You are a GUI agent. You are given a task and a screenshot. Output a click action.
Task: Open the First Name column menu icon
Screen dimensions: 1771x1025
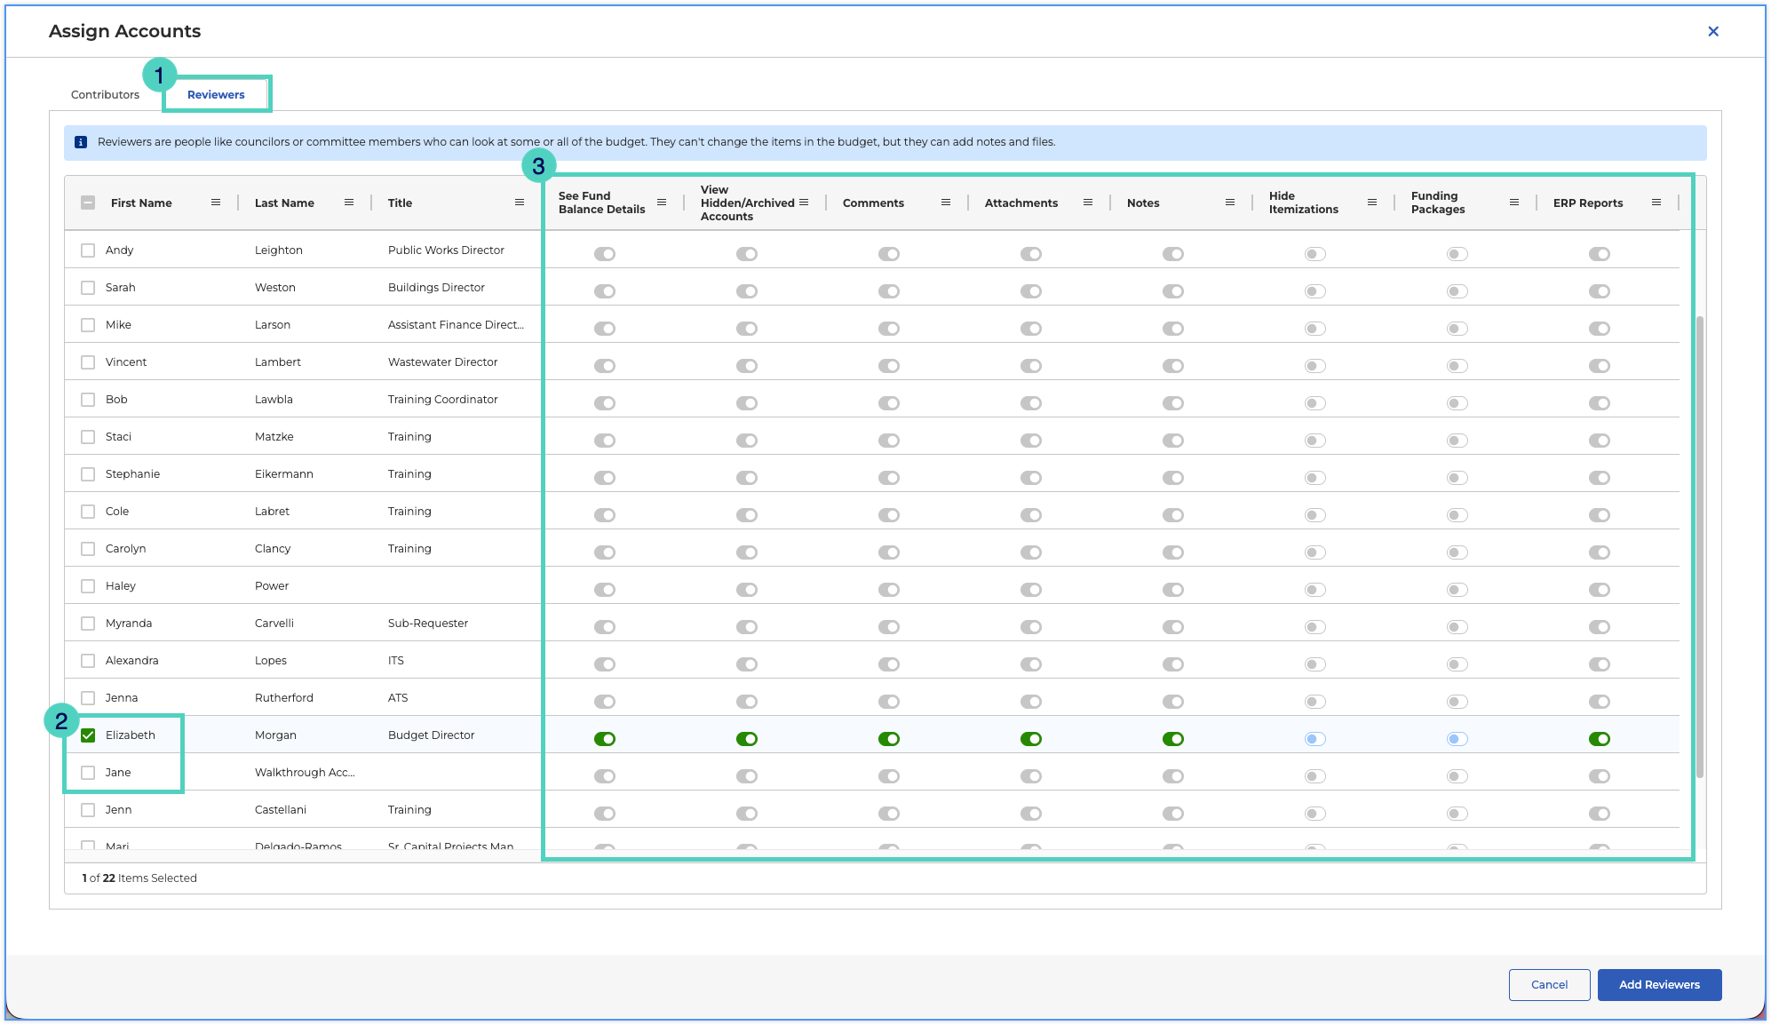pyautogui.click(x=216, y=203)
